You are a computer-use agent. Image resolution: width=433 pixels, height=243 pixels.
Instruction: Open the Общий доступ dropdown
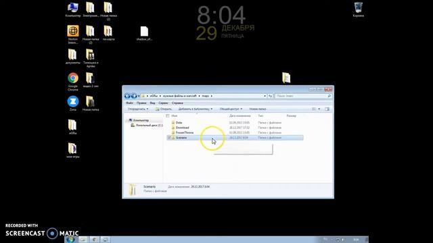click(x=231, y=109)
